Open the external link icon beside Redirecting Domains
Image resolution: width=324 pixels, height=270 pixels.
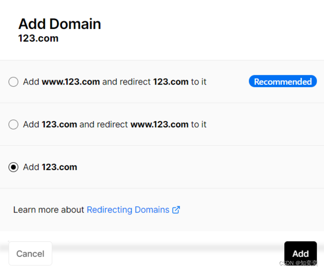point(176,210)
